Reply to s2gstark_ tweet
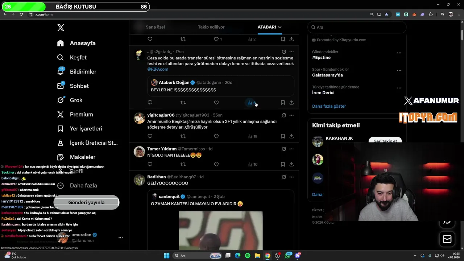The height and width of the screenshot is (261, 464). tap(150, 103)
